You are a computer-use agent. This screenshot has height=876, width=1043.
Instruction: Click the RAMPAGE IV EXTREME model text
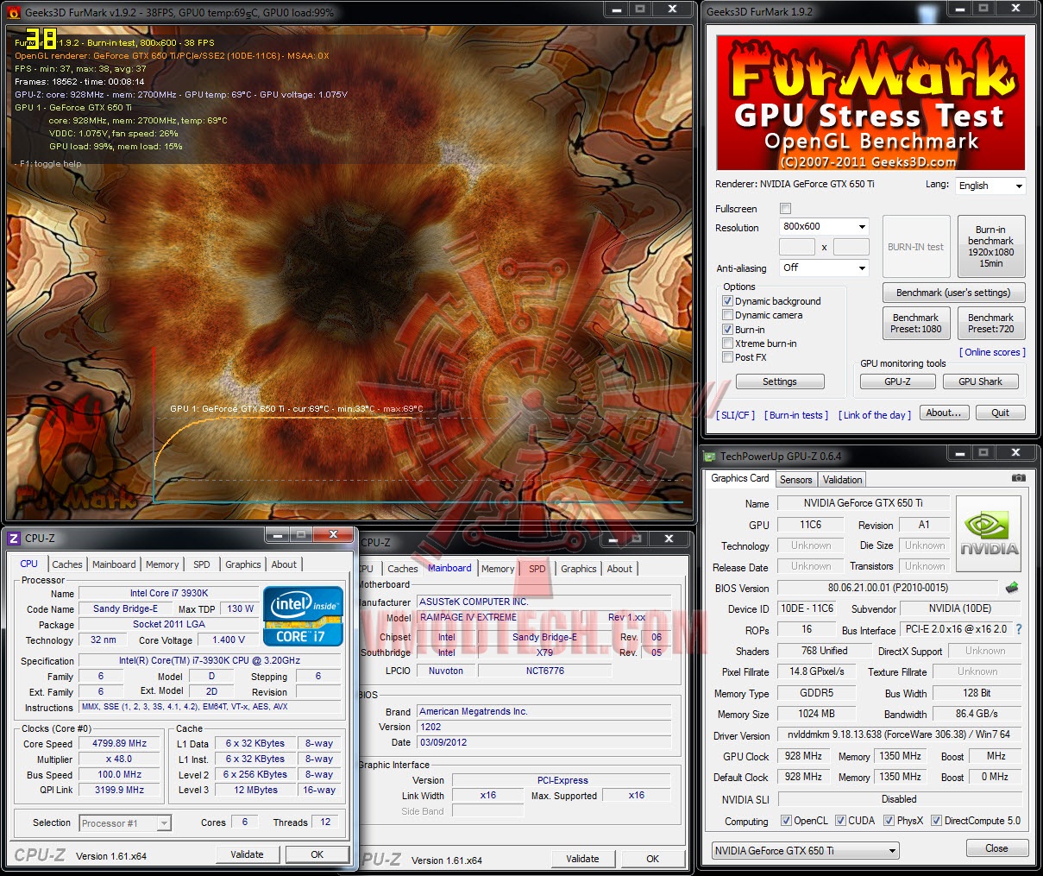[x=468, y=617]
